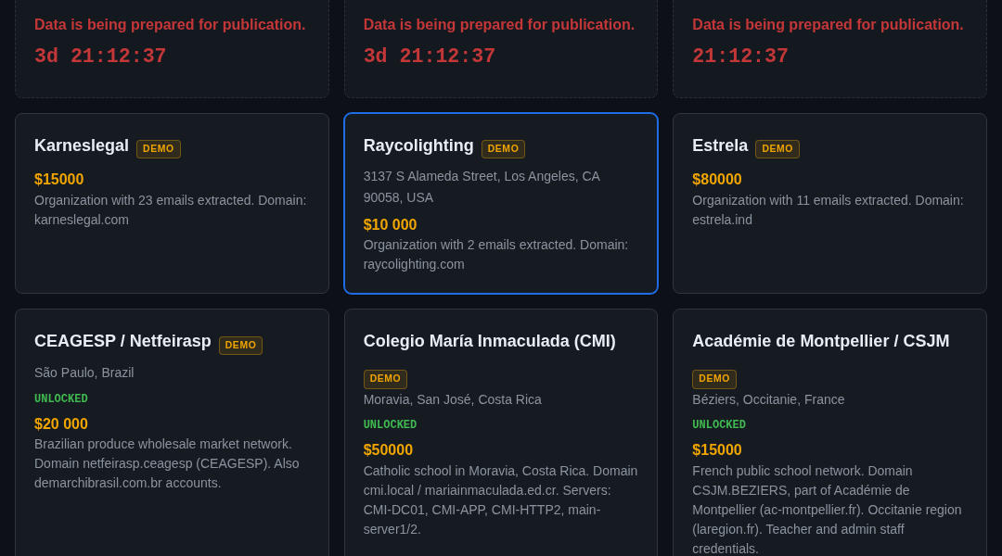Select the $50000 price
The width and height of the screenshot is (1002, 556).
coord(388,450)
